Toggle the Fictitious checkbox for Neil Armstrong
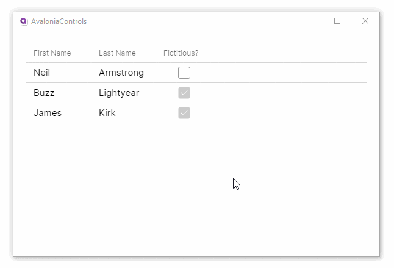394x268 pixels. 184,73
